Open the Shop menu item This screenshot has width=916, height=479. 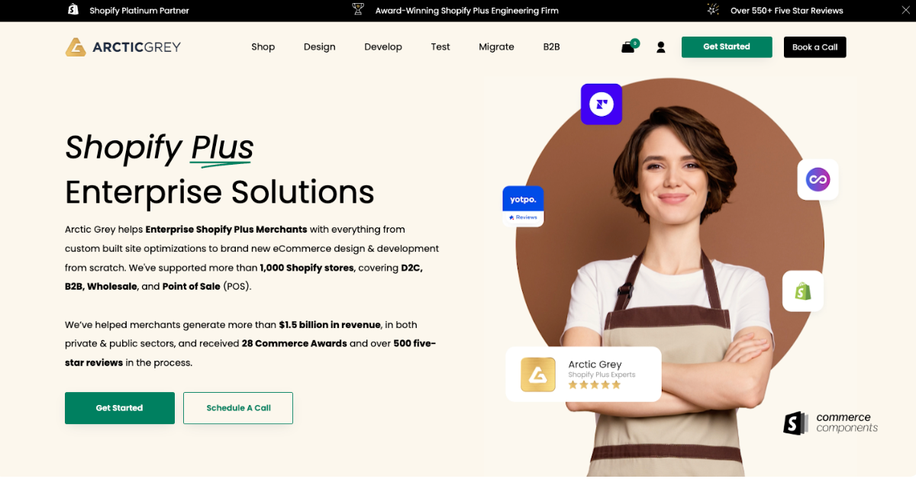pos(263,47)
